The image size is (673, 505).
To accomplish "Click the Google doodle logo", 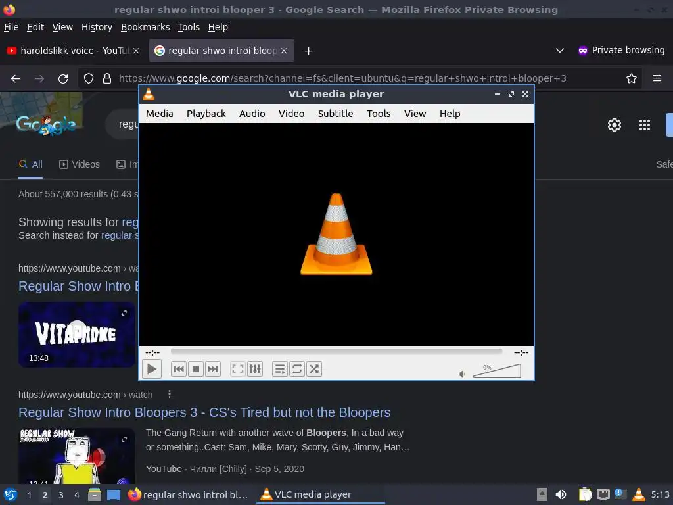I will (46, 125).
